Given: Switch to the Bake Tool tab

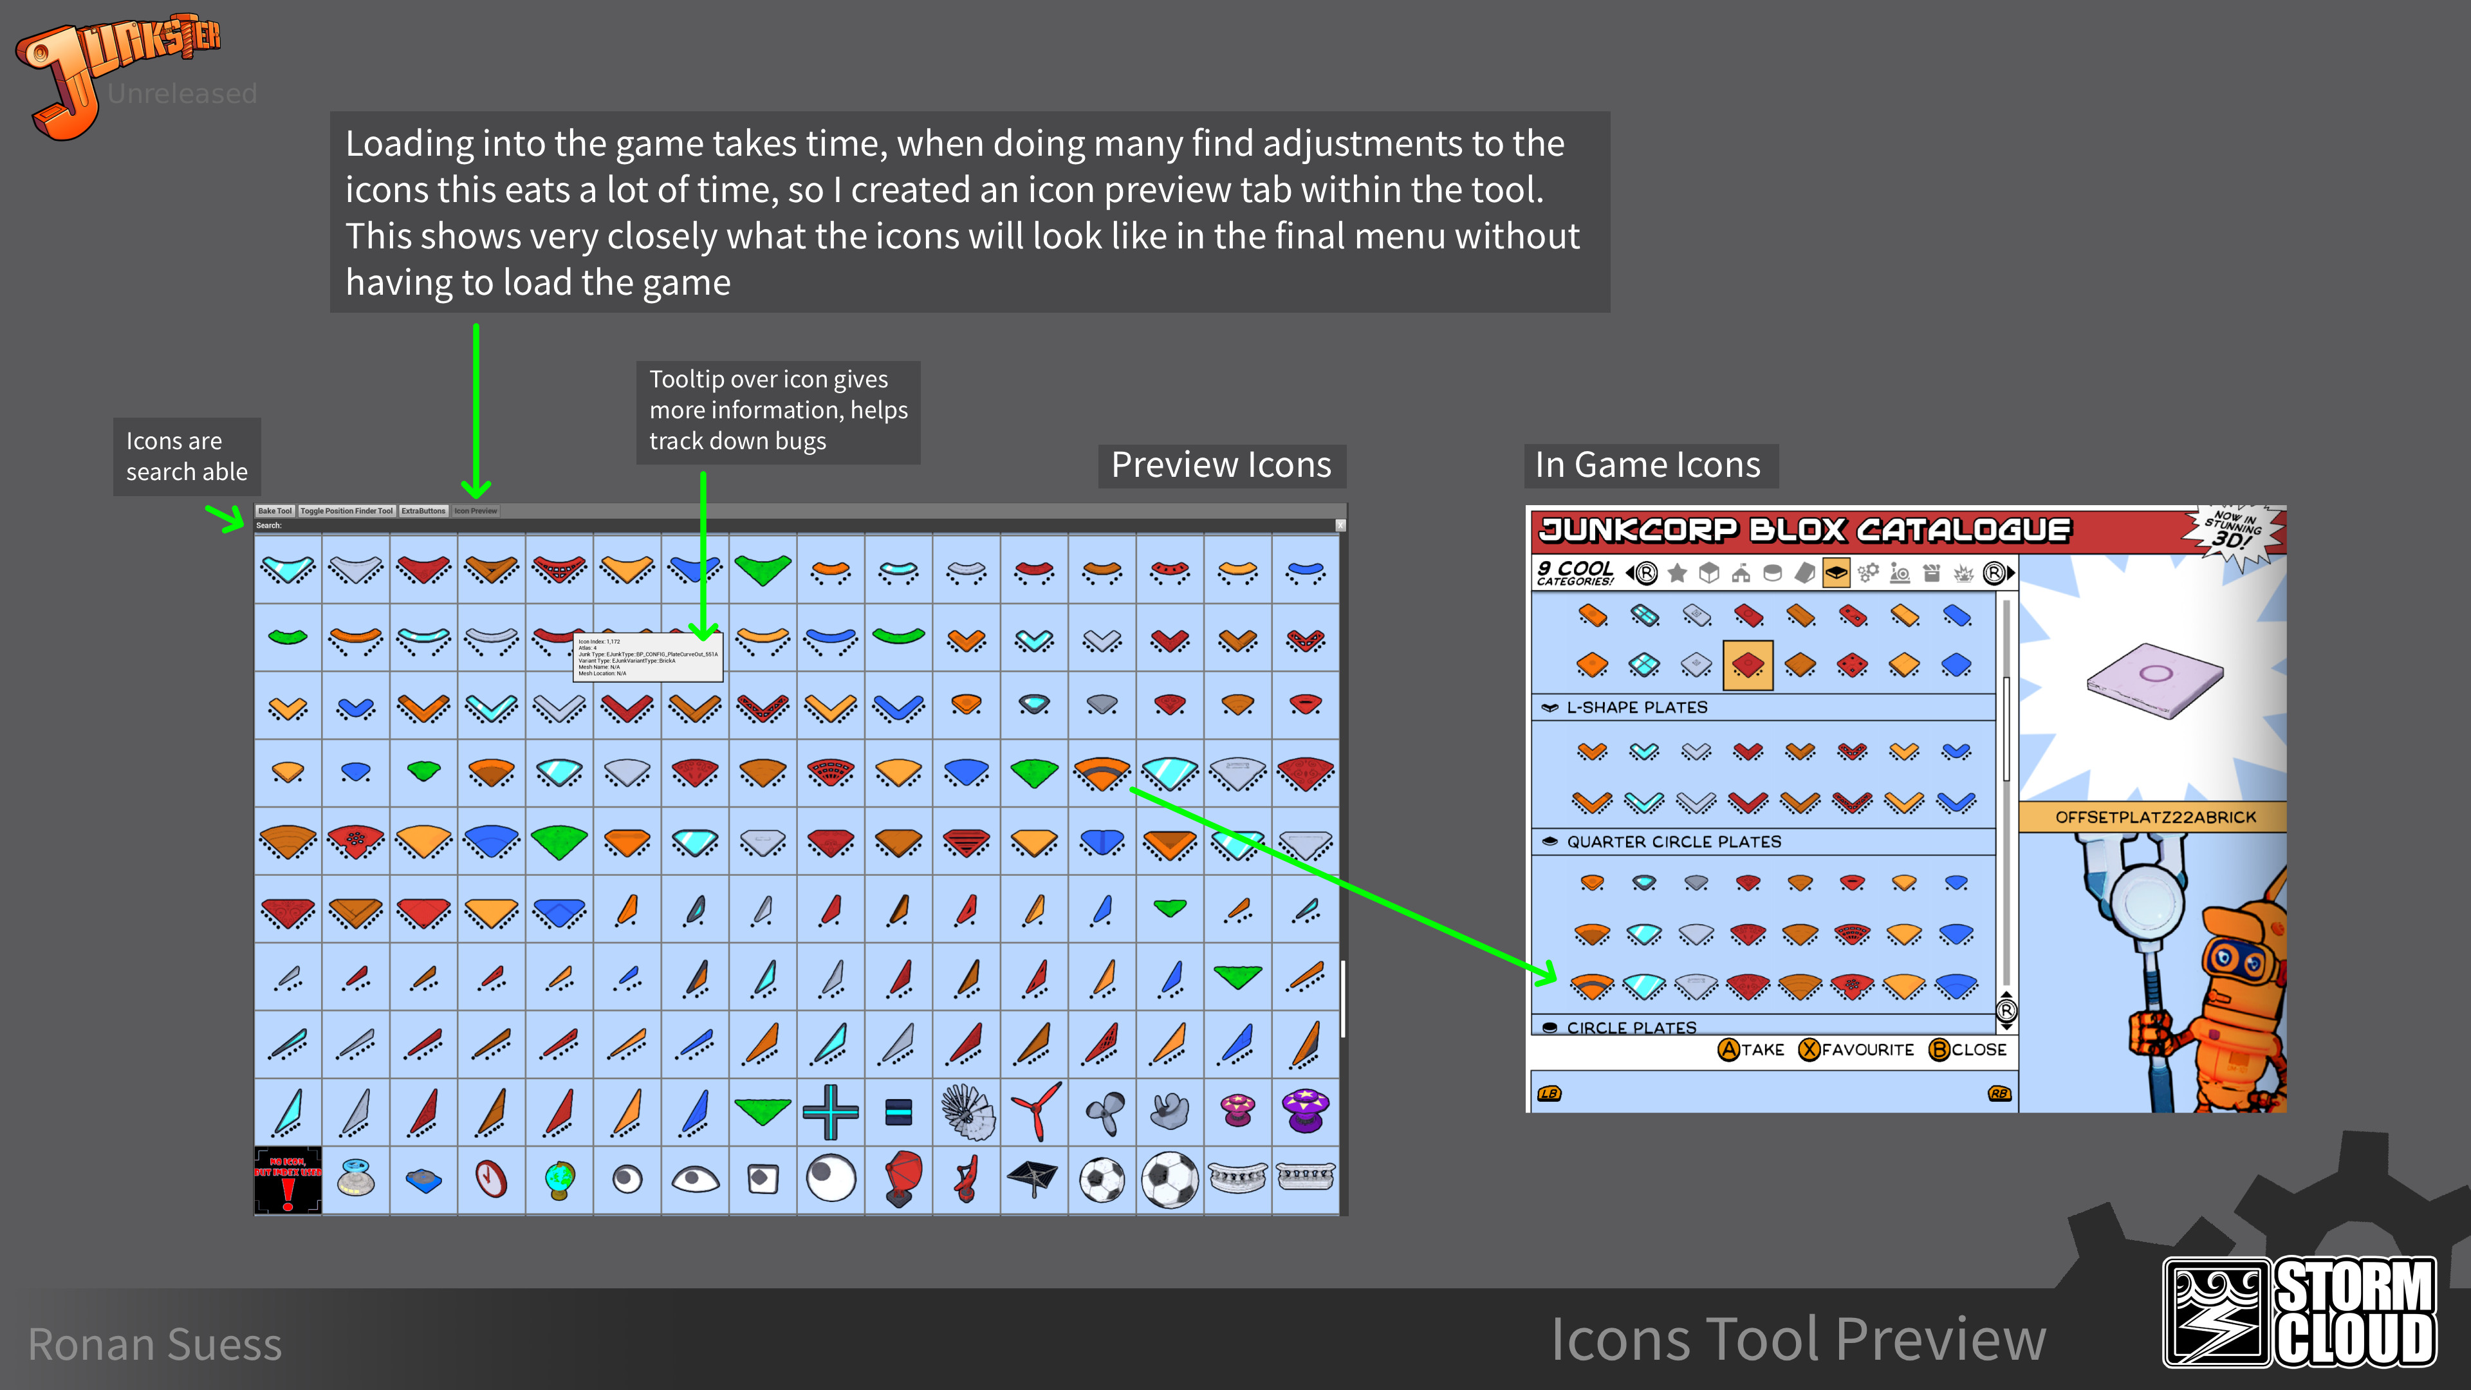Looking at the screenshot, I should coord(275,512).
